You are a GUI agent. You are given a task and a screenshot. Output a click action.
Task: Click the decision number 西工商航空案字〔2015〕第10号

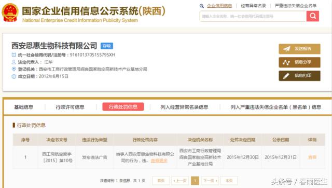(57, 157)
